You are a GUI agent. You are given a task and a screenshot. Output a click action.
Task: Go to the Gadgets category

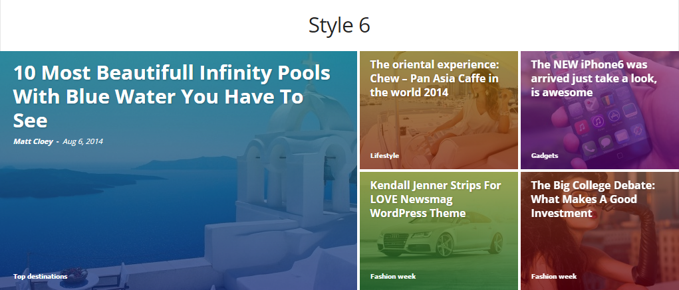544,155
